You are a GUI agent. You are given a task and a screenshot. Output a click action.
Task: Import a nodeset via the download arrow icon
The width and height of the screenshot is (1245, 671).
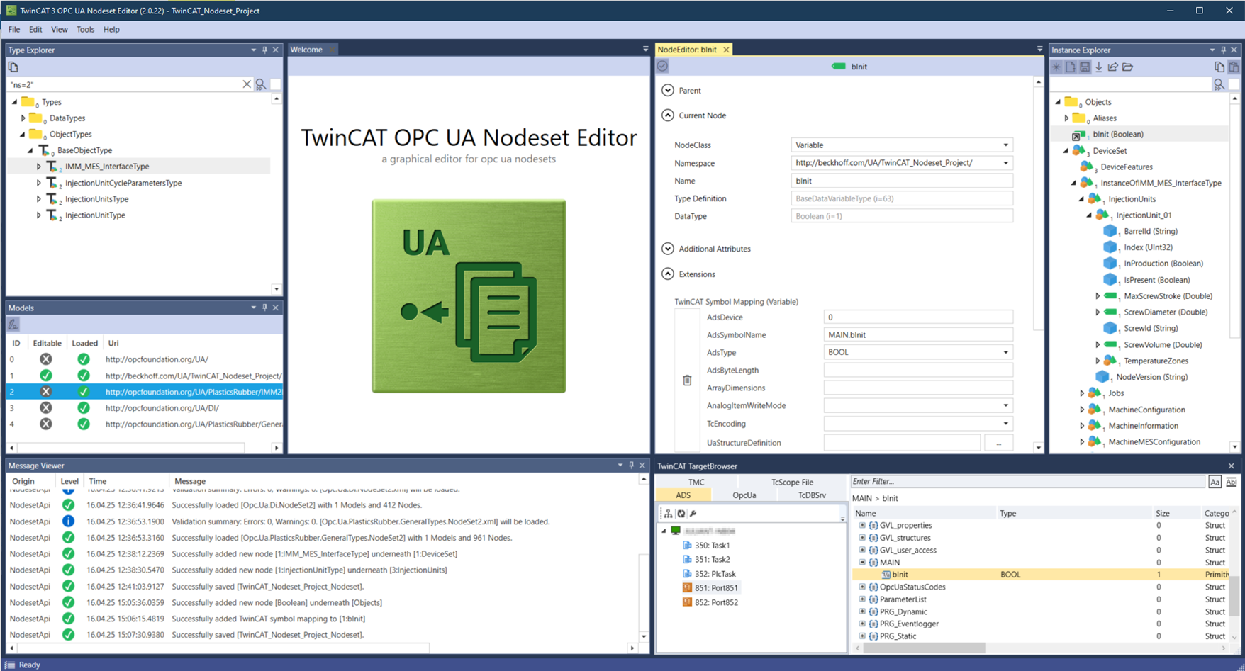[x=1099, y=67]
